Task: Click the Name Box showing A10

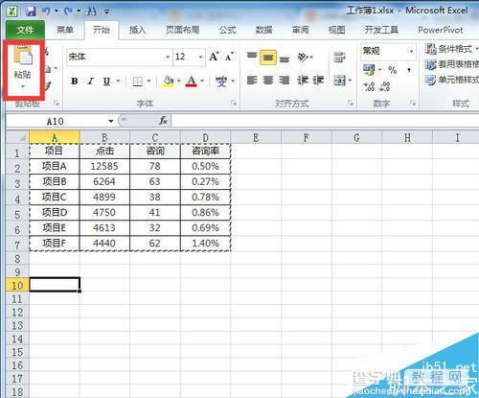Action: point(56,121)
